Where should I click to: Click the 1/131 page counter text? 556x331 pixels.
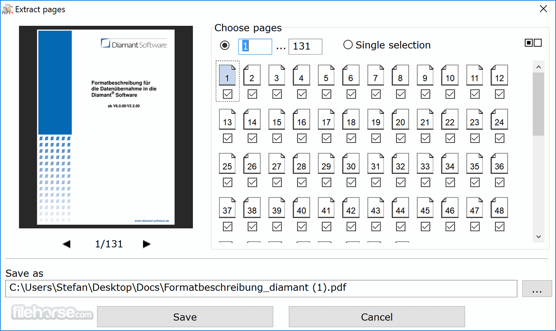(x=109, y=244)
